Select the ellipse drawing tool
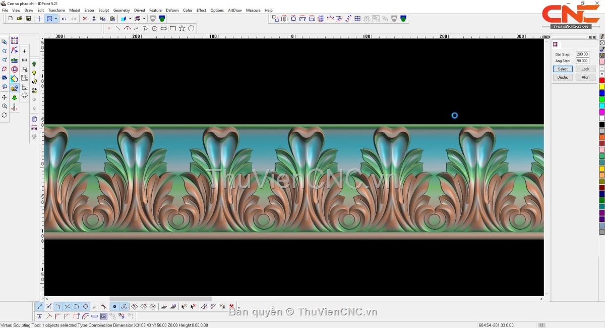This screenshot has width=605, height=328. (x=164, y=28)
